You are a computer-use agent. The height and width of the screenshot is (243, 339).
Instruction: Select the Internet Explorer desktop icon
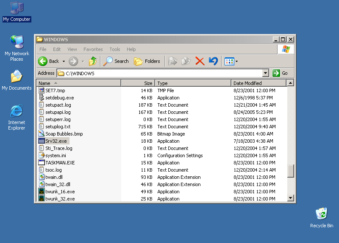click(17, 117)
